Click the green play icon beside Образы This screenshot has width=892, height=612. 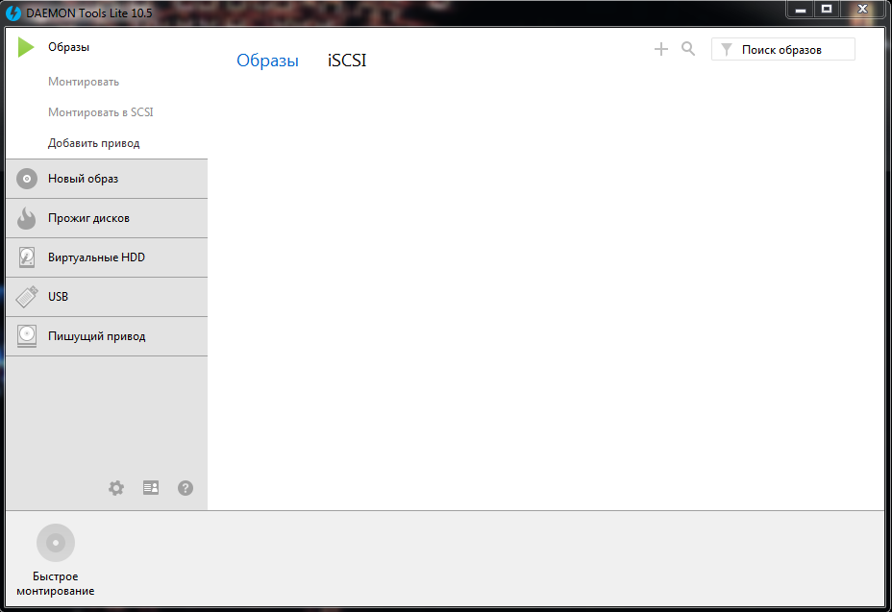[26, 47]
